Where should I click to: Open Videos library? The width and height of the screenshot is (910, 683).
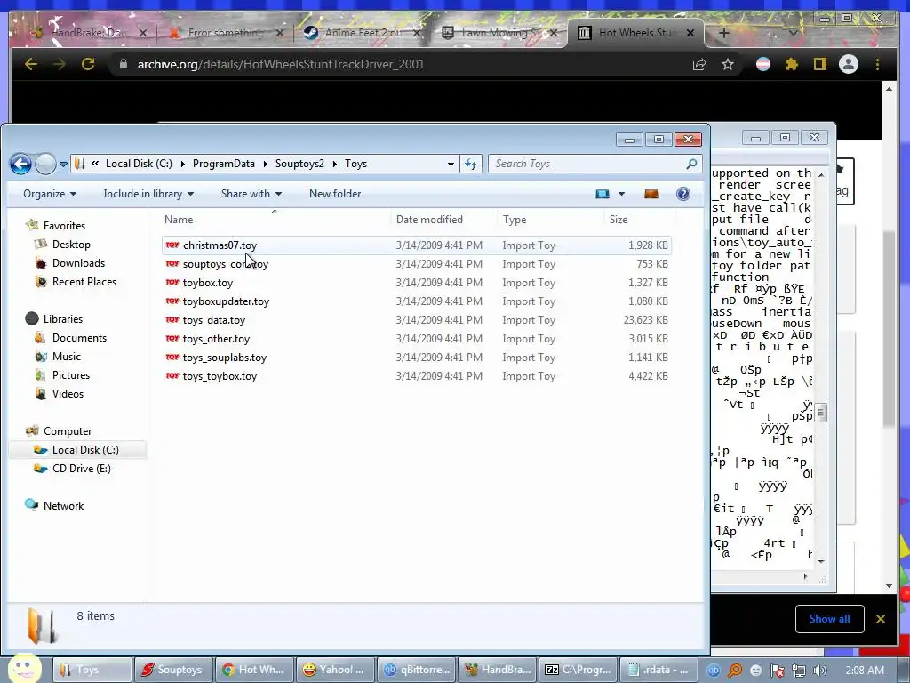click(68, 393)
